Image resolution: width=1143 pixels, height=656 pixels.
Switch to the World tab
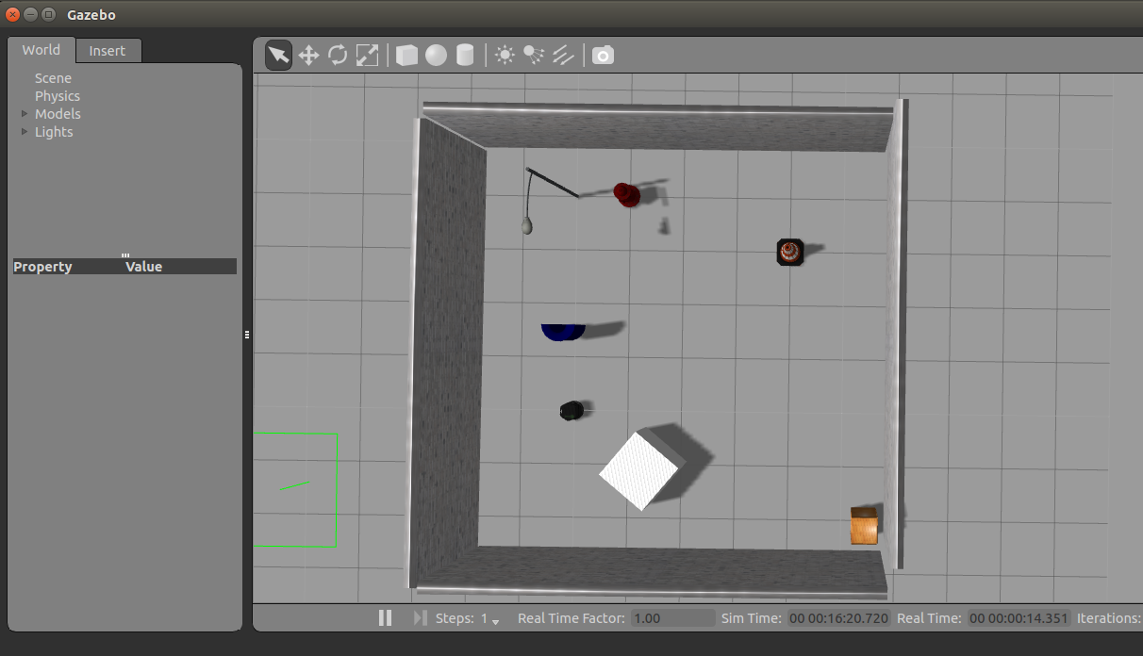point(41,50)
